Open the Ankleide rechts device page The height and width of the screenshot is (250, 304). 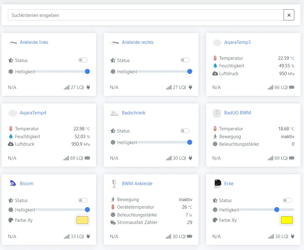137,42
